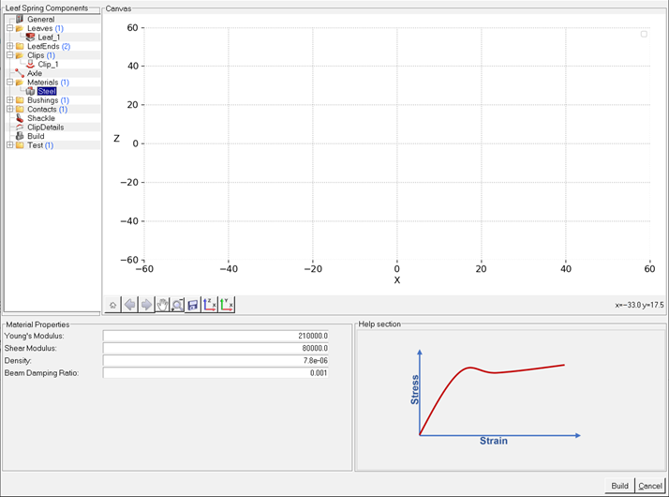Select the zoom magnifier tool
Viewport: 669px width, 497px height.
click(x=177, y=305)
